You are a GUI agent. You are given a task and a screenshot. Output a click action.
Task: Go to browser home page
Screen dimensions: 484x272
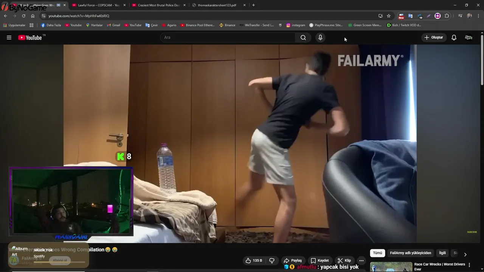33,16
